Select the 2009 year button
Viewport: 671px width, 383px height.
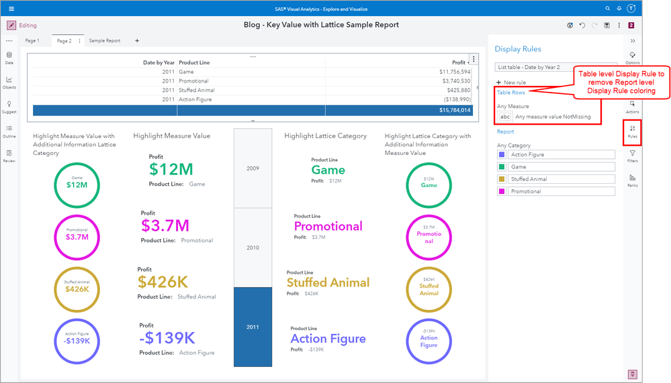click(x=253, y=168)
